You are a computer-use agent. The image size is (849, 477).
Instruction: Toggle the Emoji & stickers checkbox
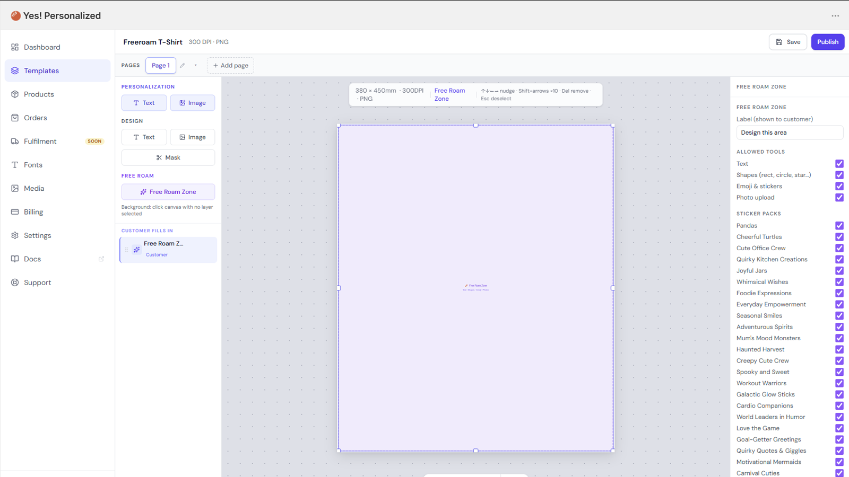(x=839, y=186)
